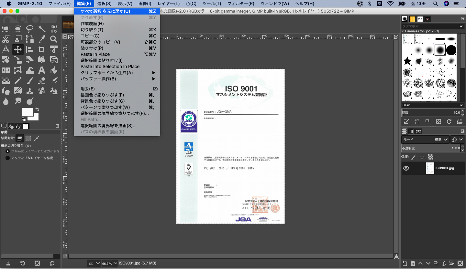Toggle lock alpha channel for layer
This screenshot has width=466, height=269.
click(431, 157)
